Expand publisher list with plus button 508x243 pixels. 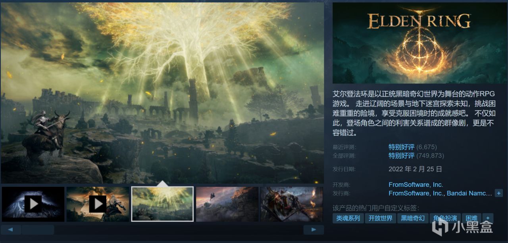[499, 193]
